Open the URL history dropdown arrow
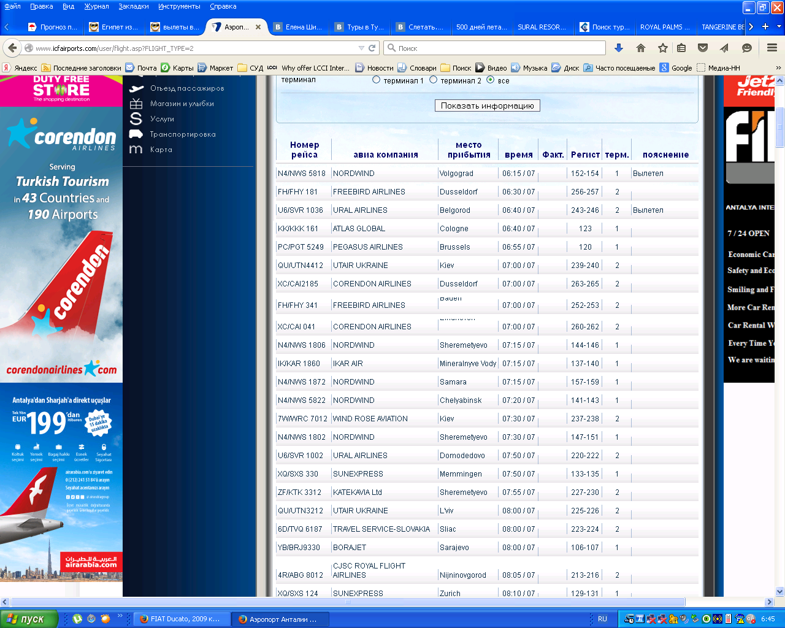 click(x=361, y=48)
